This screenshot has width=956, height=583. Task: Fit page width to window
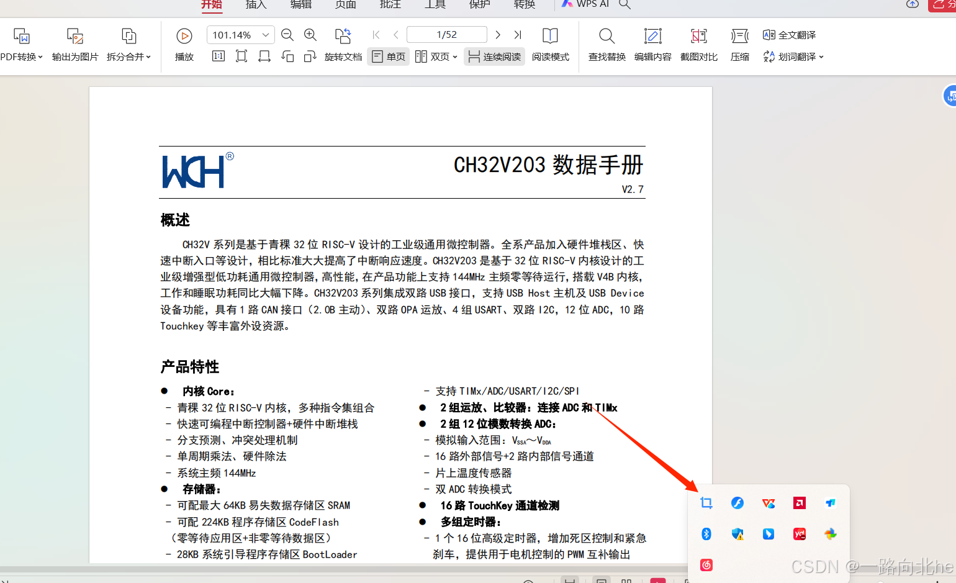264,56
